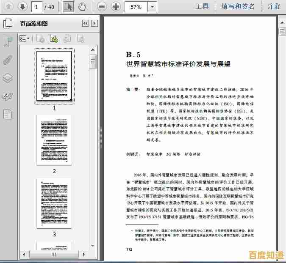The image size is (286, 263).
Task: Go to next page arrow button
Action: (x=22, y=7)
